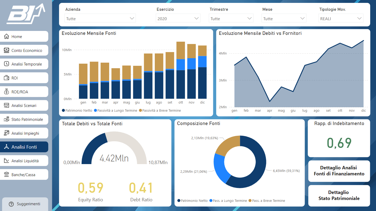Expand the Trimestre filter dropdown
Image resolution: width=376 pixels, height=211 pixels.
pos(231,18)
